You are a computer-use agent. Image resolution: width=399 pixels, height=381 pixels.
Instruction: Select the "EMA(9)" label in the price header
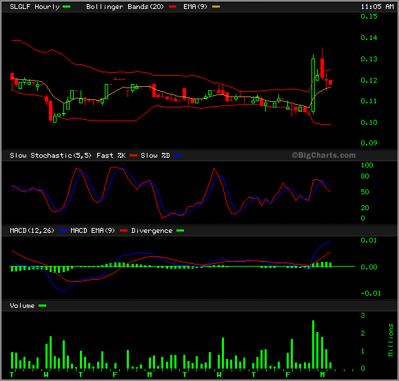(196, 7)
